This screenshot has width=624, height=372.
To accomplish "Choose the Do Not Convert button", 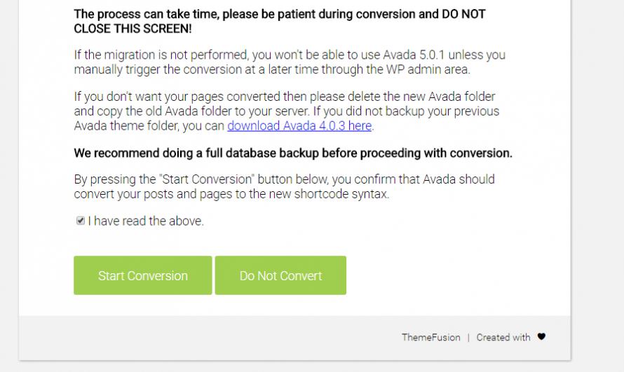I will tap(280, 275).
